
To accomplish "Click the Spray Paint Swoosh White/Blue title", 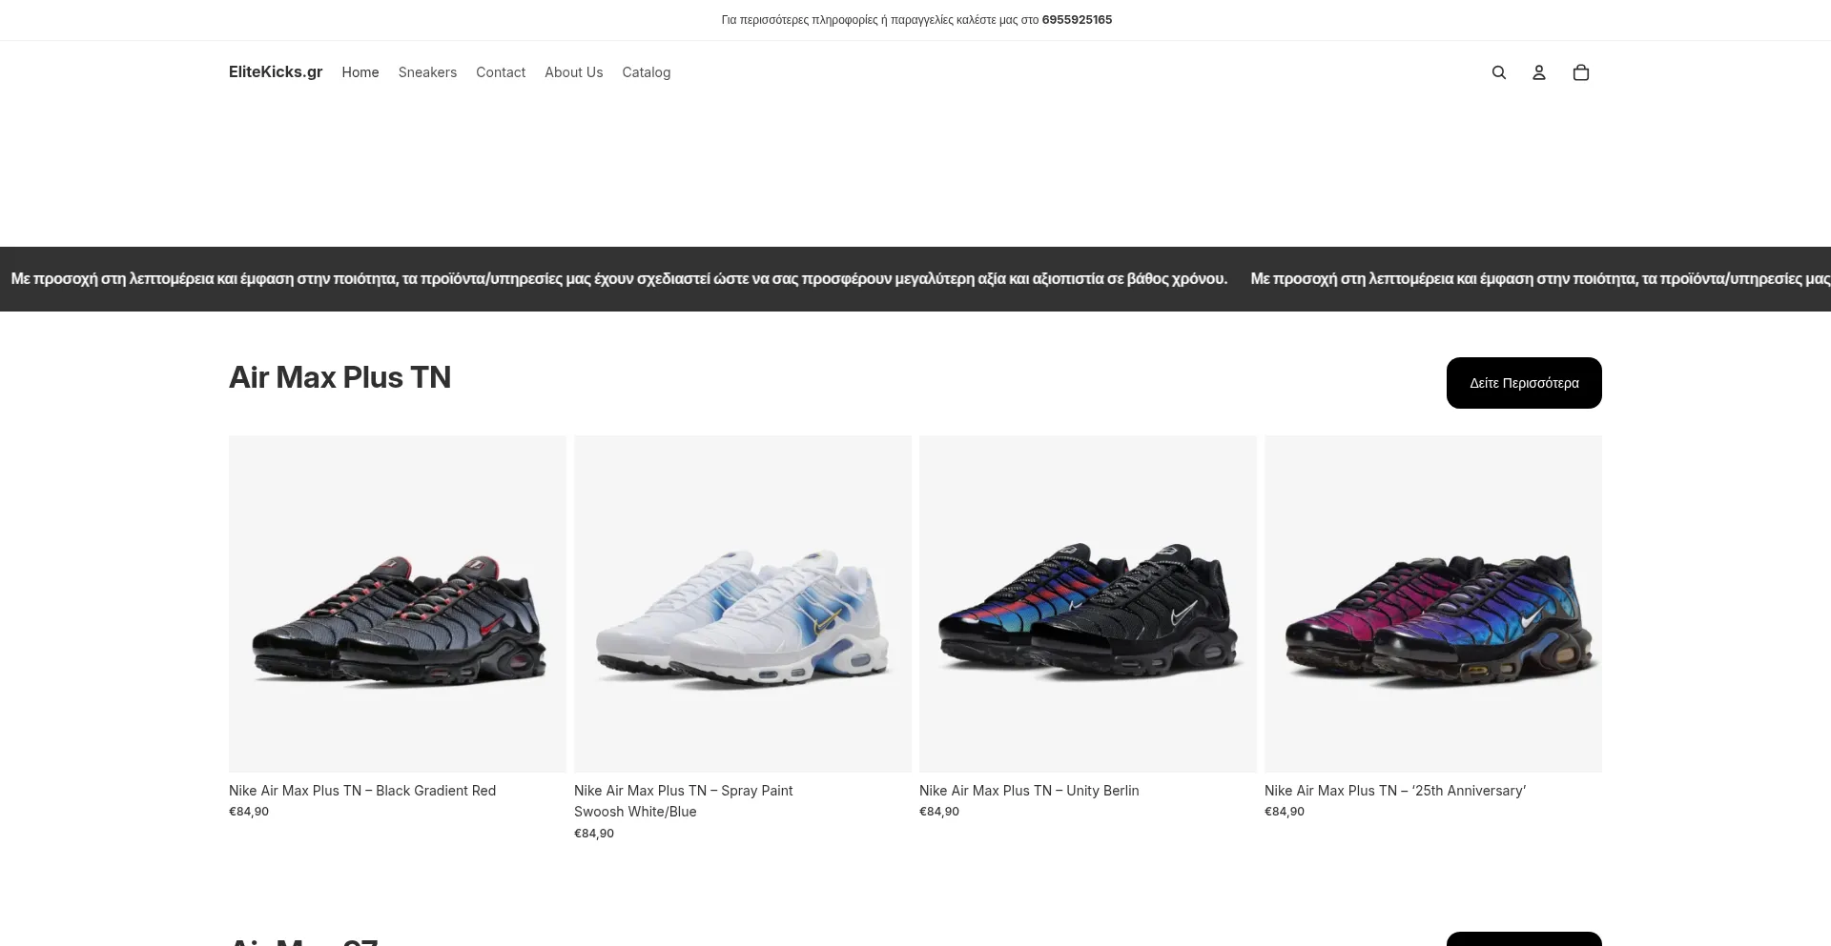I will [x=684, y=801].
